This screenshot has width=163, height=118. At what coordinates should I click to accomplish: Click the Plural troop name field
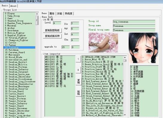(x=134, y=30)
